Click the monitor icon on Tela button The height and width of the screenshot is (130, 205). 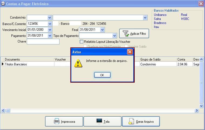99,121
